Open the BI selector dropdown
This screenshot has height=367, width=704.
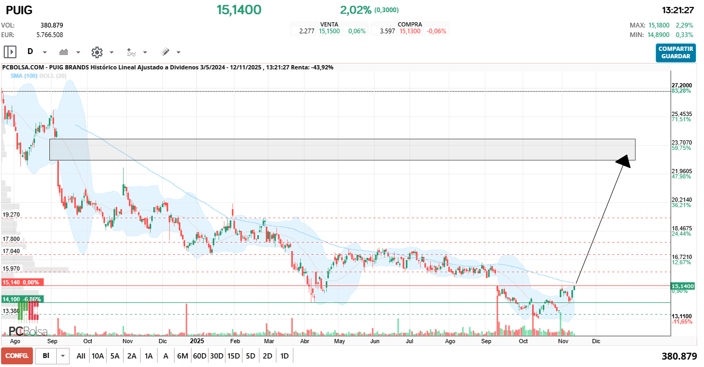point(62,355)
